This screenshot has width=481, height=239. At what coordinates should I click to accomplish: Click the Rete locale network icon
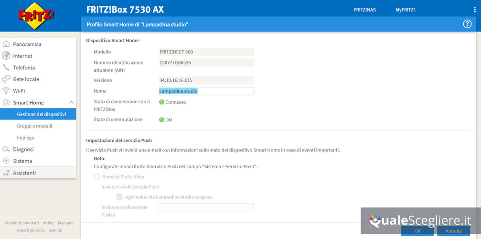click(x=6, y=79)
